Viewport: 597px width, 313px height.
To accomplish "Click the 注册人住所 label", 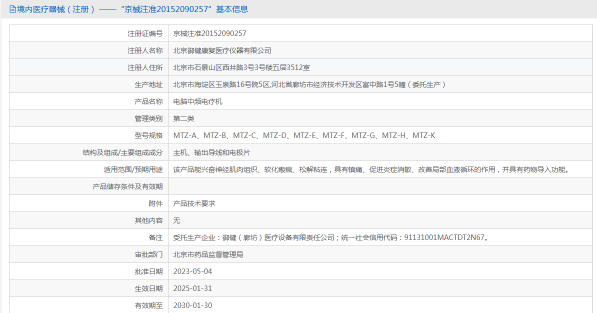I will (145, 68).
